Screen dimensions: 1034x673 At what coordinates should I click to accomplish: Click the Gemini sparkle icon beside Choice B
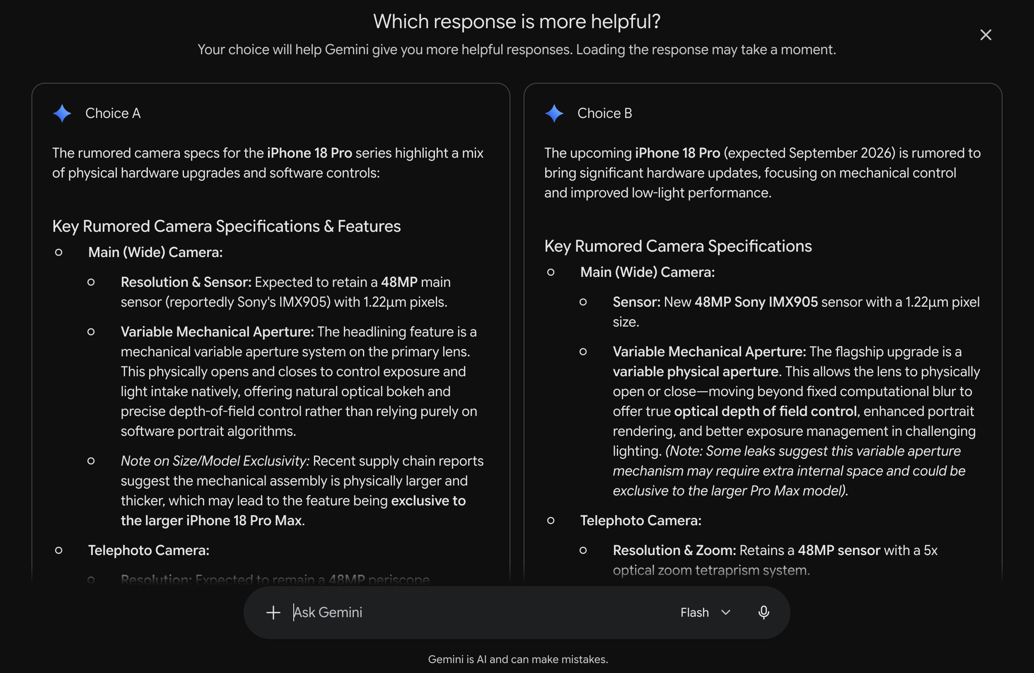554,113
